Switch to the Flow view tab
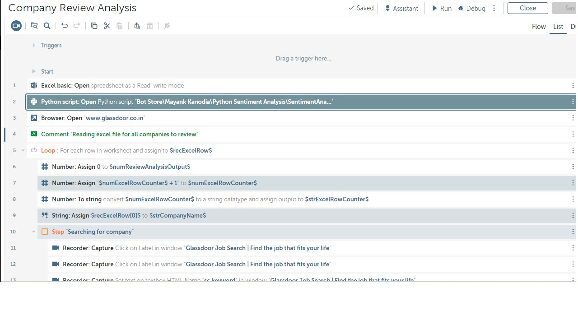The width and height of the screenshot is (578, 325). click(x=538, y=27)
